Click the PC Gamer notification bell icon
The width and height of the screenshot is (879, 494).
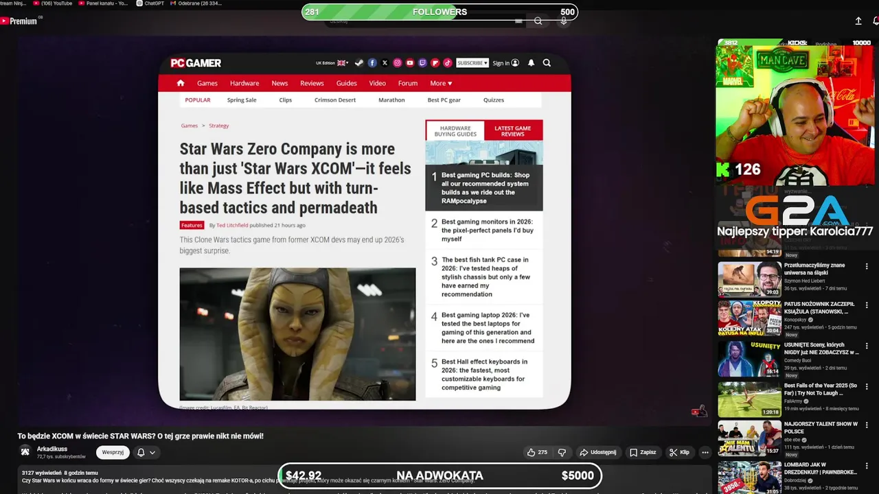click(x=531, y=62)
